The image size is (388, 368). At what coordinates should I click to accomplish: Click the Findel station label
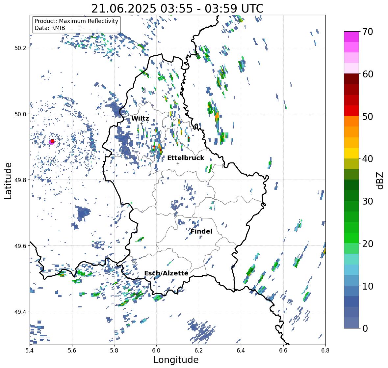201,231
